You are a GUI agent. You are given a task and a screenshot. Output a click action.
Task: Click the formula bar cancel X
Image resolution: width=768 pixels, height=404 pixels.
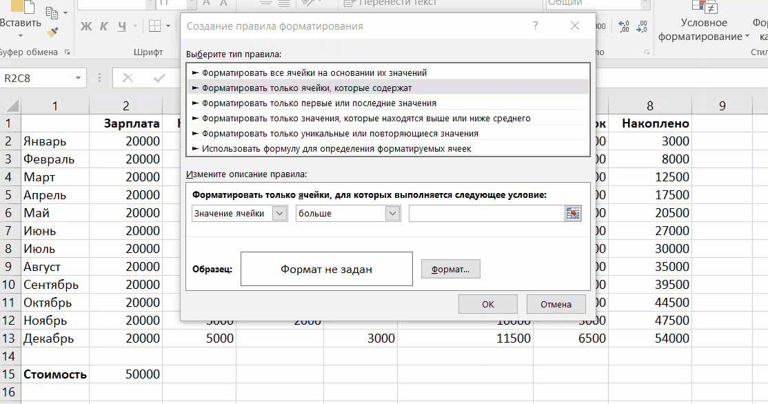128,78
